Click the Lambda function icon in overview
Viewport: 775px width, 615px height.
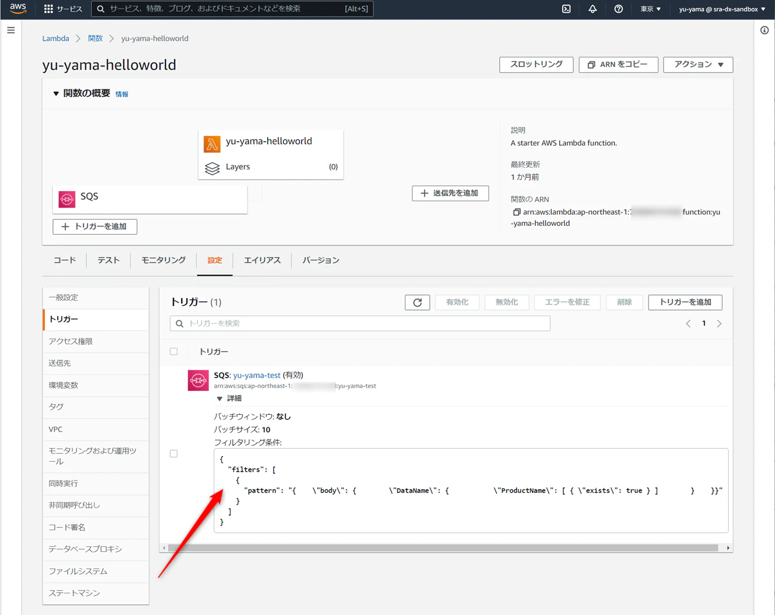pyautogui.click(x=212, y=144)
